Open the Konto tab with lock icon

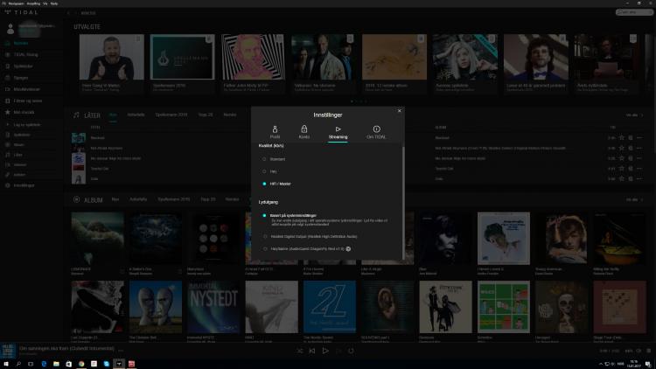click(x=304, y=132)
